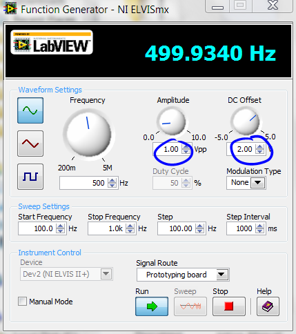Click the Step Interval field showing 1000

(x=241, y=228)
